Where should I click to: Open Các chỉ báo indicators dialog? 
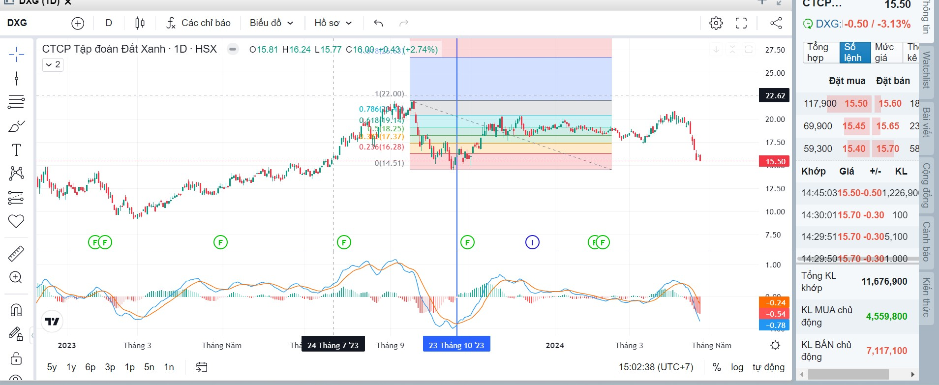198,23
